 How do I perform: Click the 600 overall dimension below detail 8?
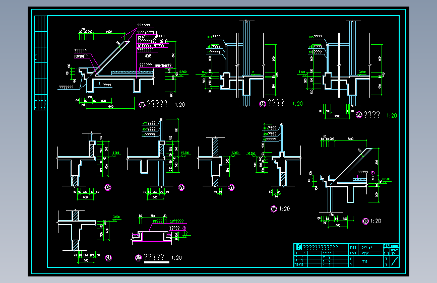point(338,225)
